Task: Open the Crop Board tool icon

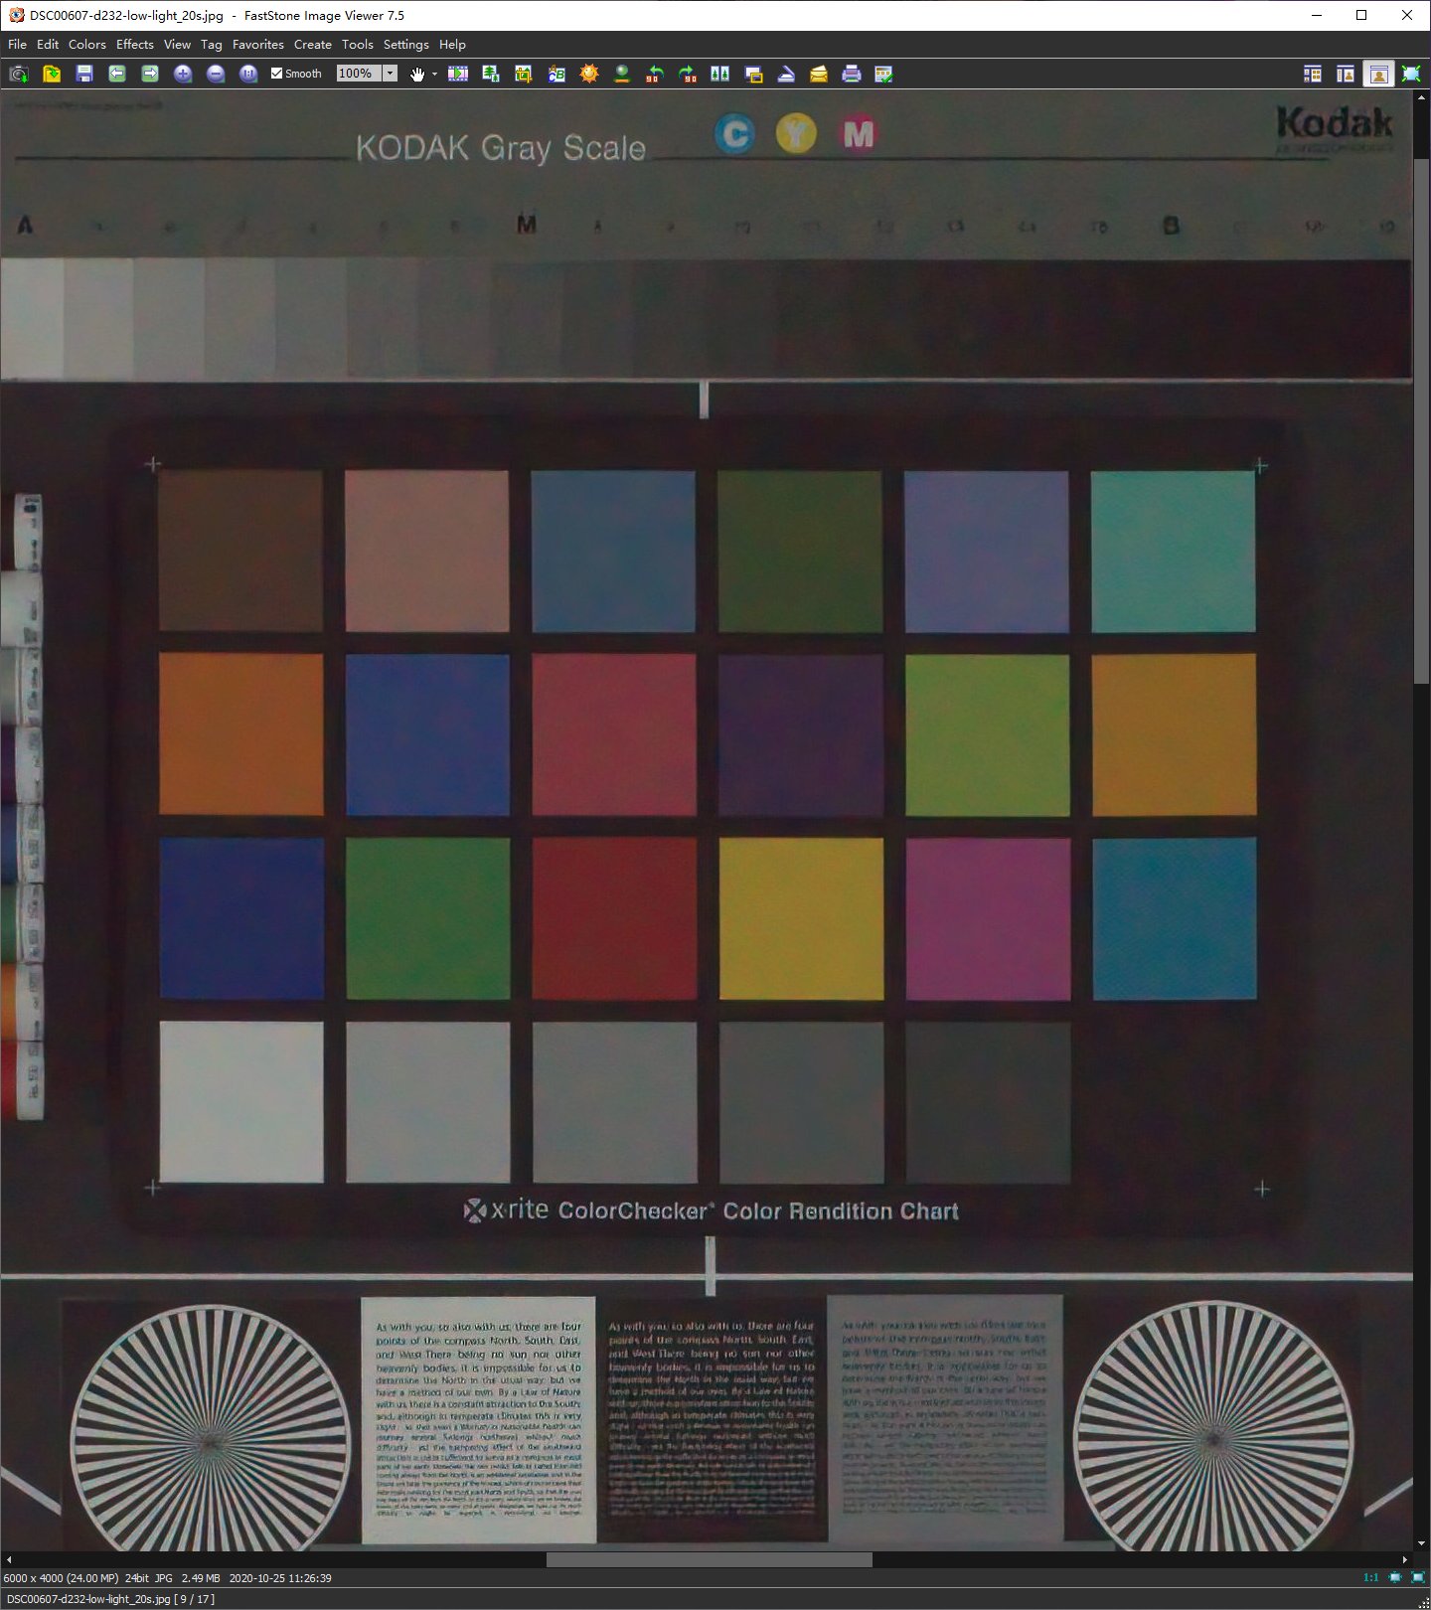Action: (x=524, y=74)
